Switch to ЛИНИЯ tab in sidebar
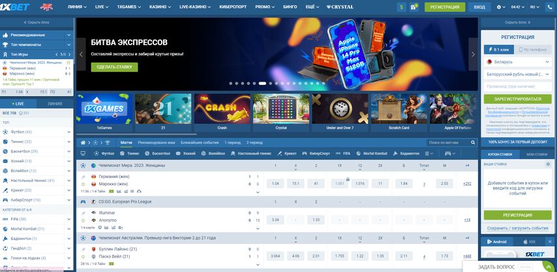The width and height of the screenshot is (557, 272). point(55,104)
